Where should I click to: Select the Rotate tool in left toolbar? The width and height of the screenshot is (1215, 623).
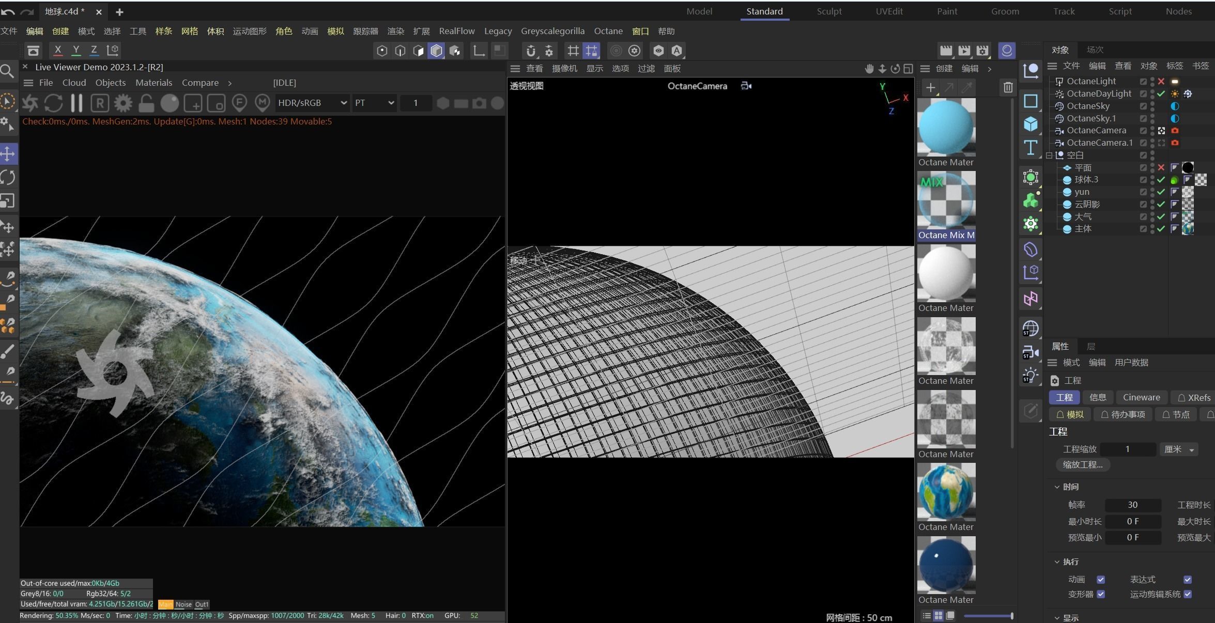click(8, 177)
